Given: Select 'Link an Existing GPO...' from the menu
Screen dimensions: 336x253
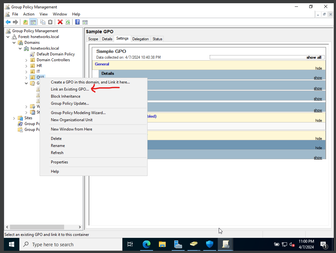Looking at the screenshot, I should (70, 89).
